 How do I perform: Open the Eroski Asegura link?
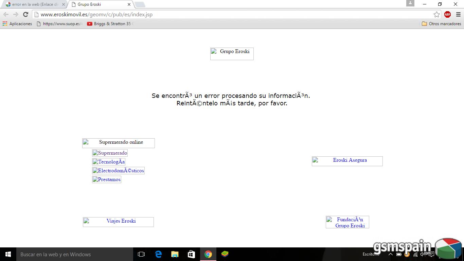[x=347, y=161]
